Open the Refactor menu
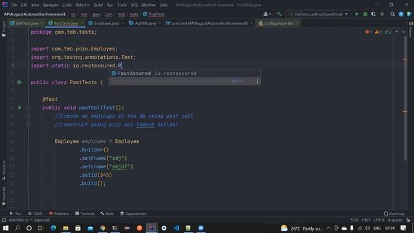Screen dimensions: 414x233 tap(82, 5)
